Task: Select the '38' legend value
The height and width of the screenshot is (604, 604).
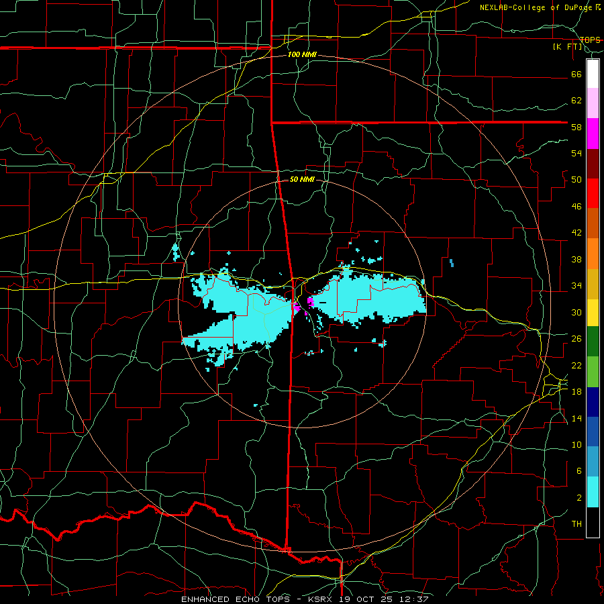Action: click(x=576, y=259)
